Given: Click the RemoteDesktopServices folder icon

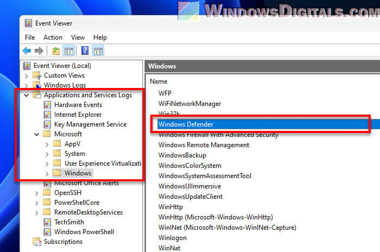Looking at the screenshot, I should click(x=47, y=212).
